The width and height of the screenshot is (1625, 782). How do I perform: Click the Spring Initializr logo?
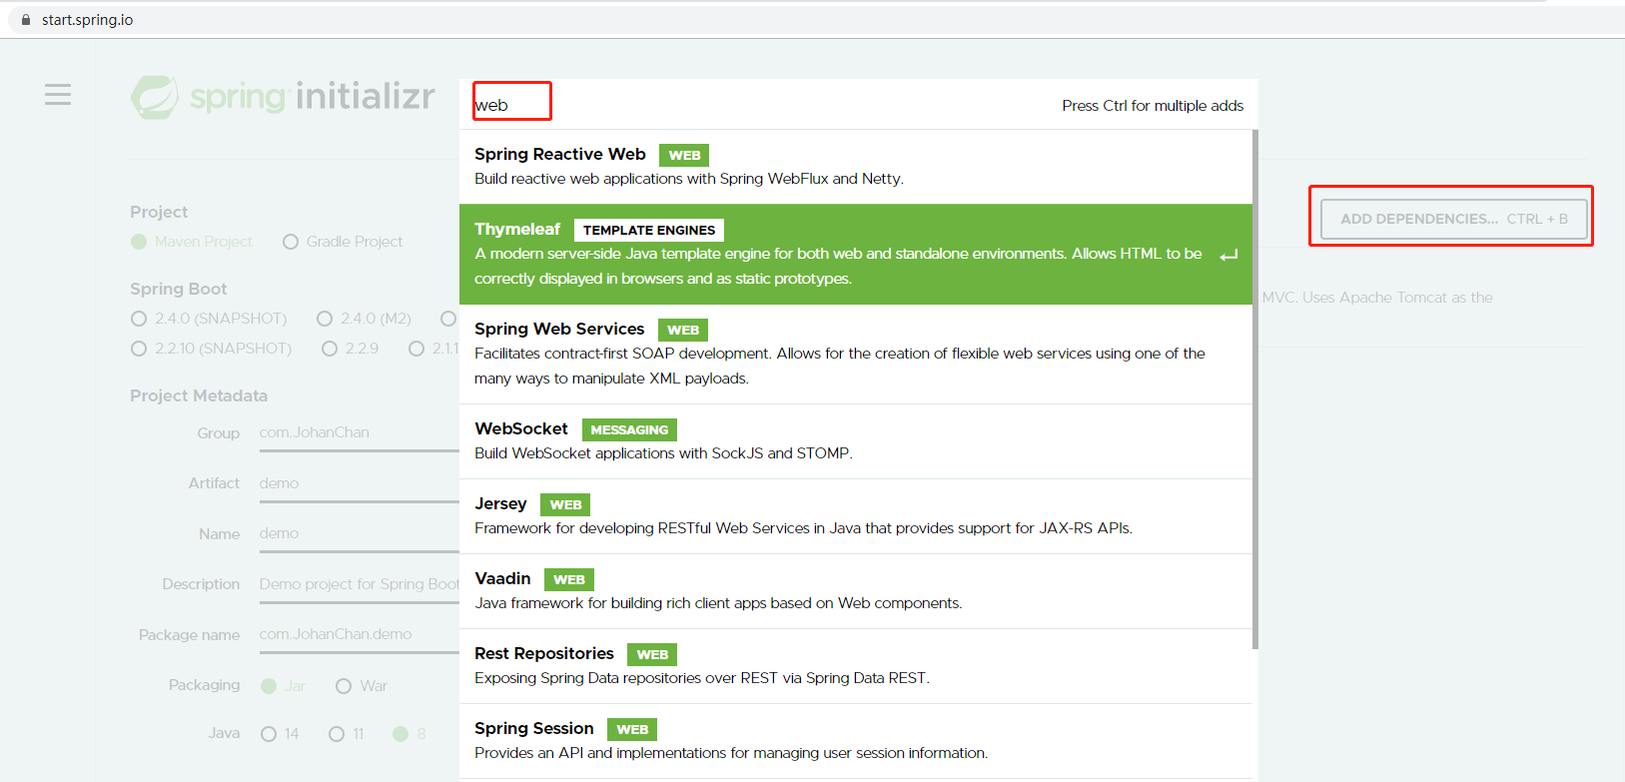283,97
